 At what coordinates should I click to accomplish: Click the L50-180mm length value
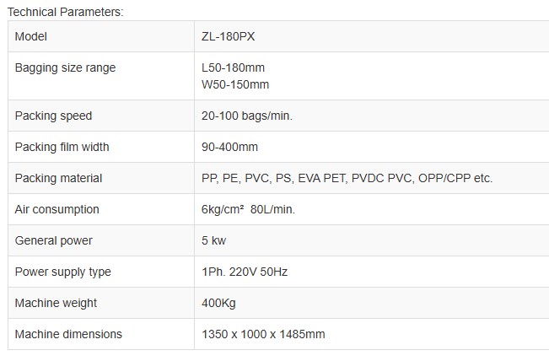click(x=234, y=68)
